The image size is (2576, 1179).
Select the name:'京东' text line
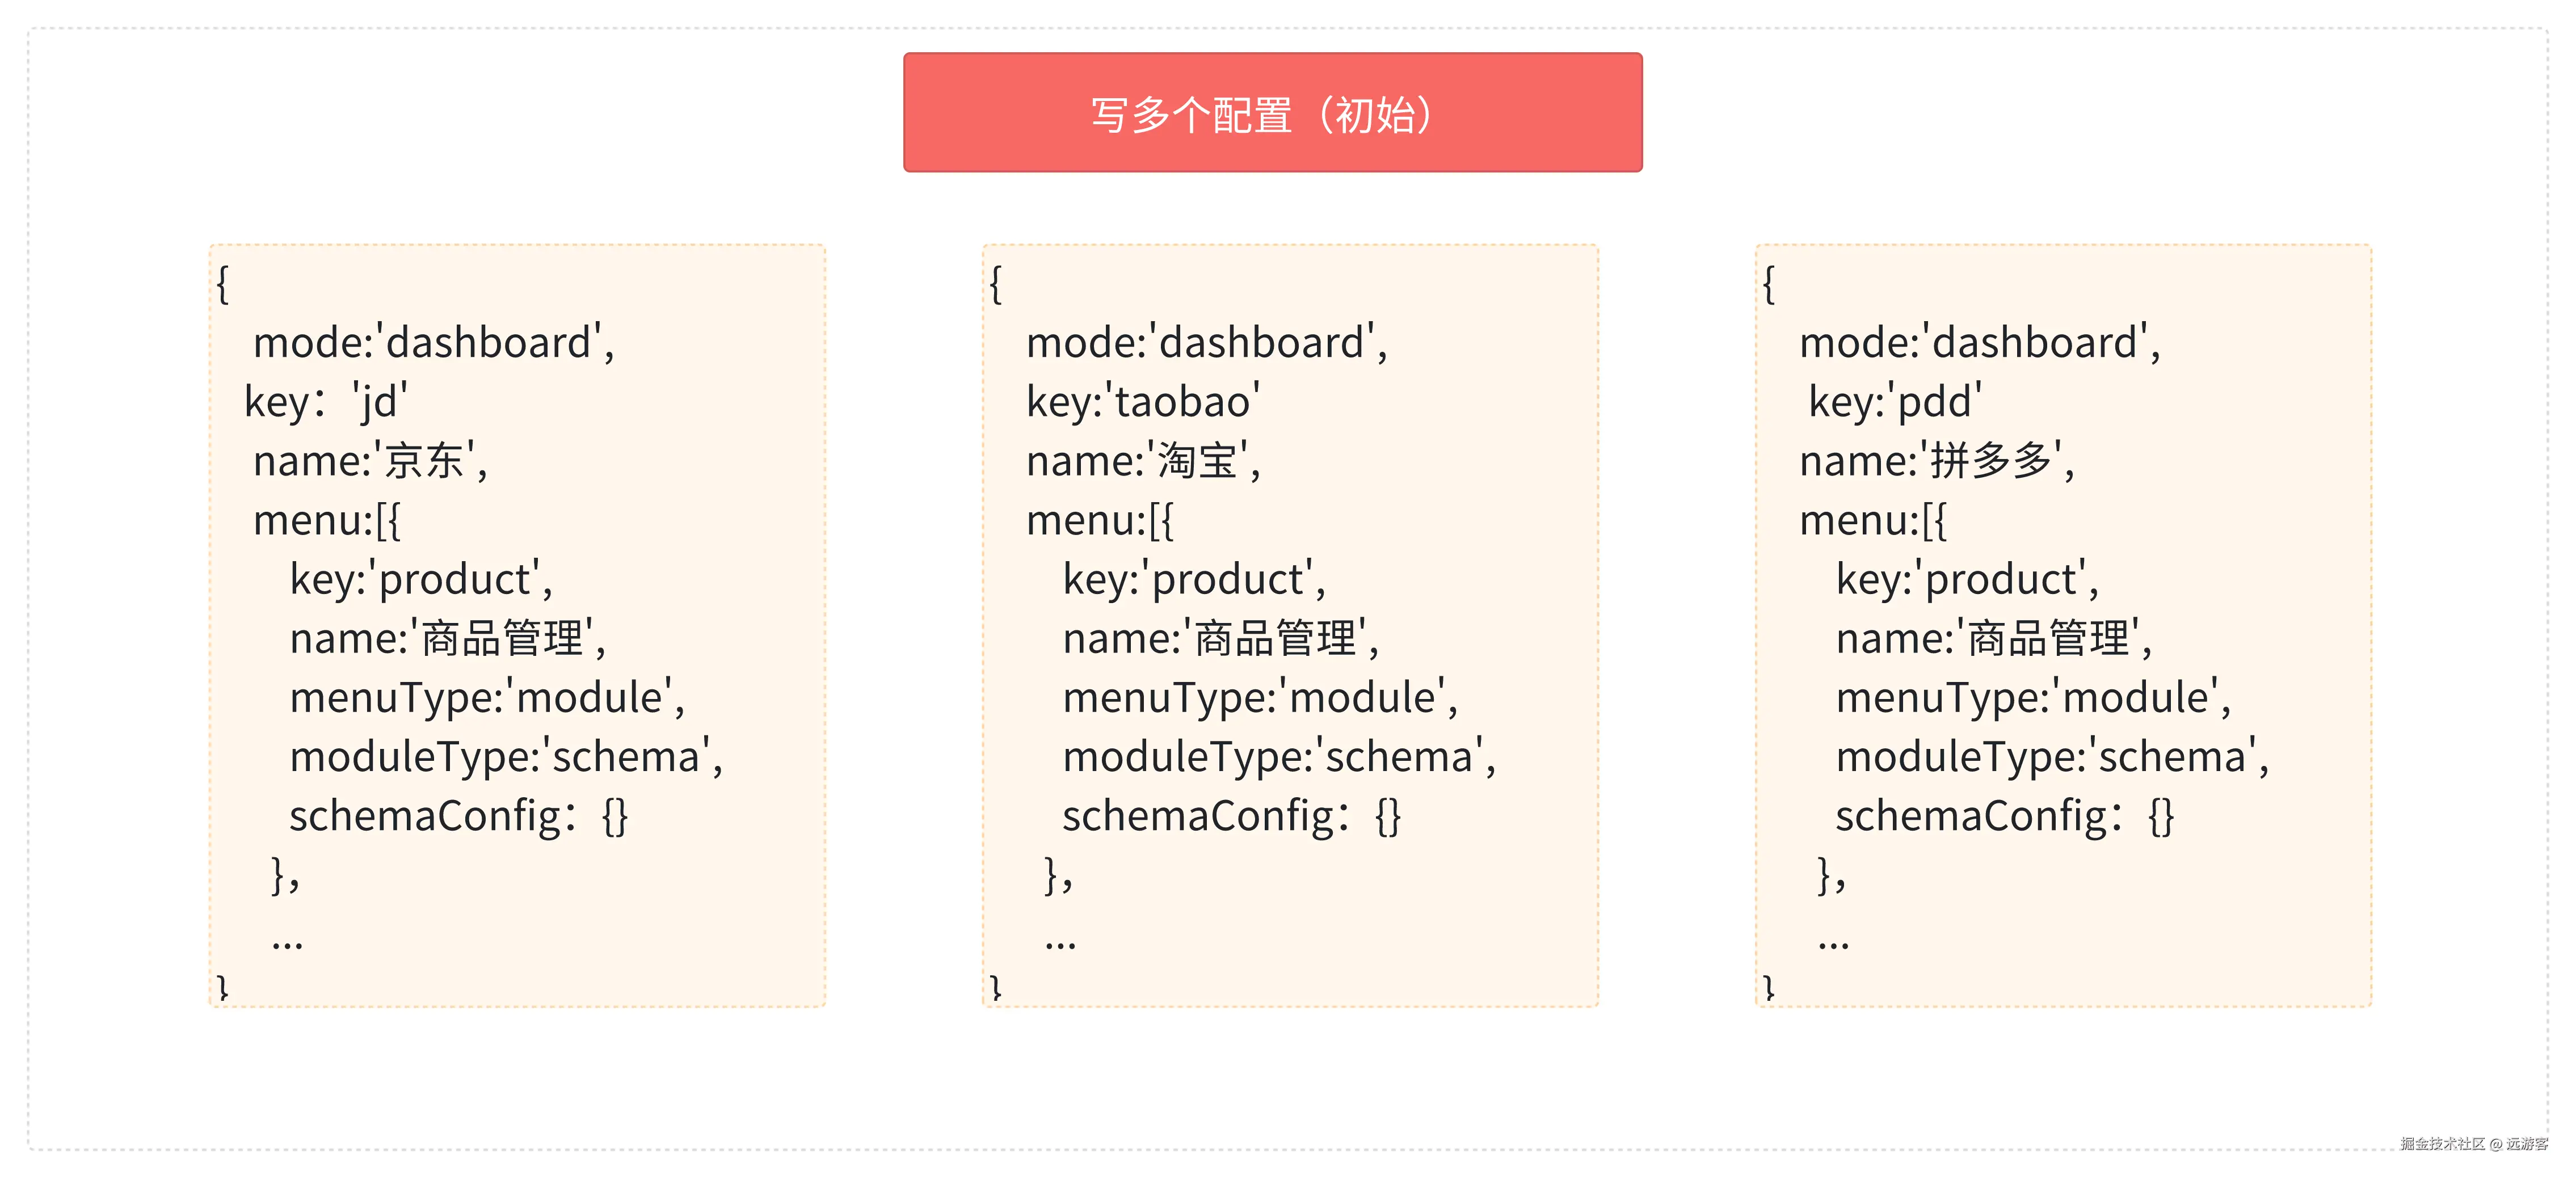370,461
